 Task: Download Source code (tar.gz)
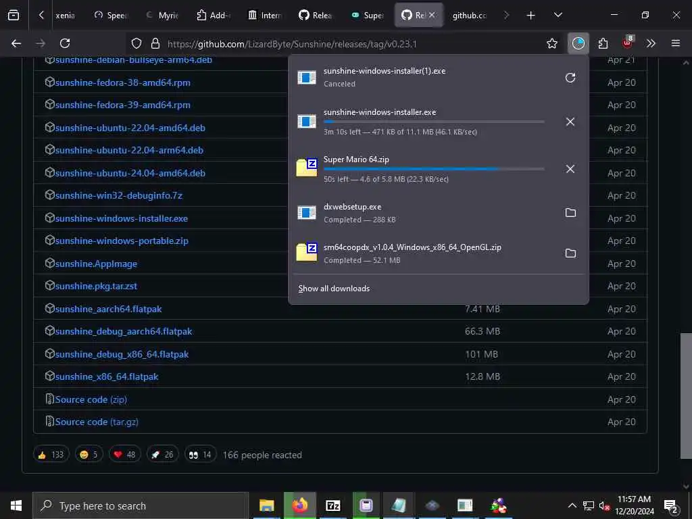(x=97, y=422)
